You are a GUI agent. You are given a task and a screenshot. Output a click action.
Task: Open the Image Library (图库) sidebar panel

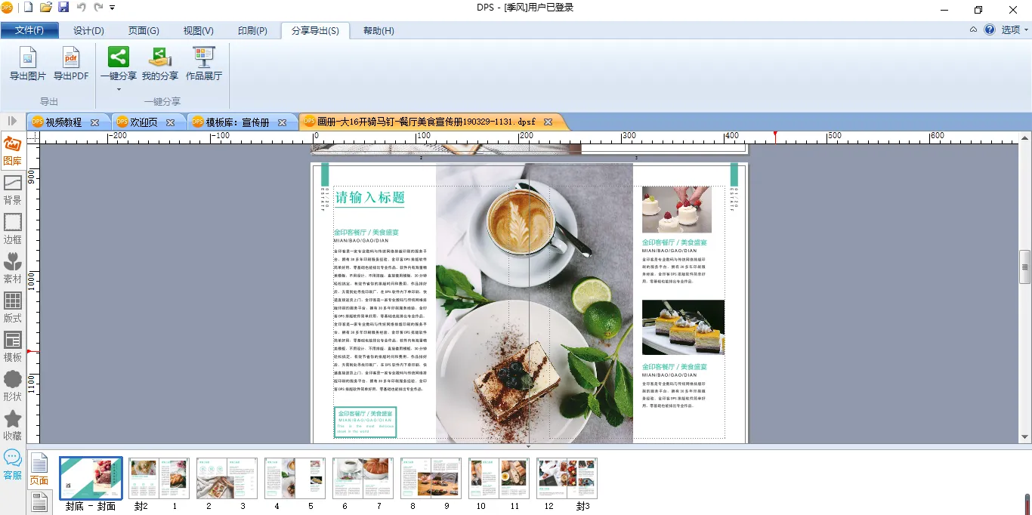(x=13, y=150)
